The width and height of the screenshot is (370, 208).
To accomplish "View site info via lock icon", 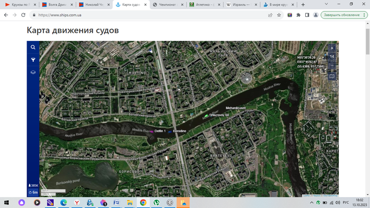I will (x=34, y=15).
